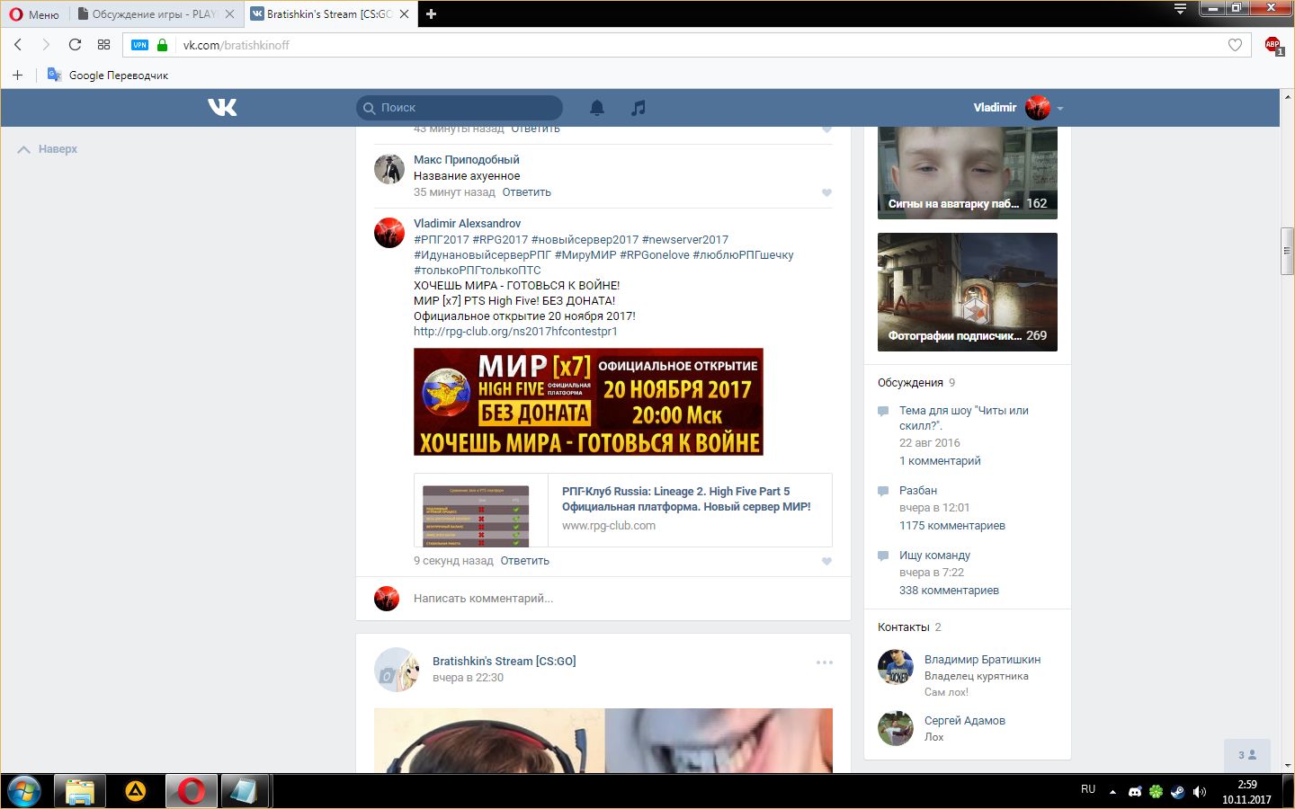This screenshot has height=809, width=1295.
Task: Go back in browser history
Action: (x=18, y=45)
